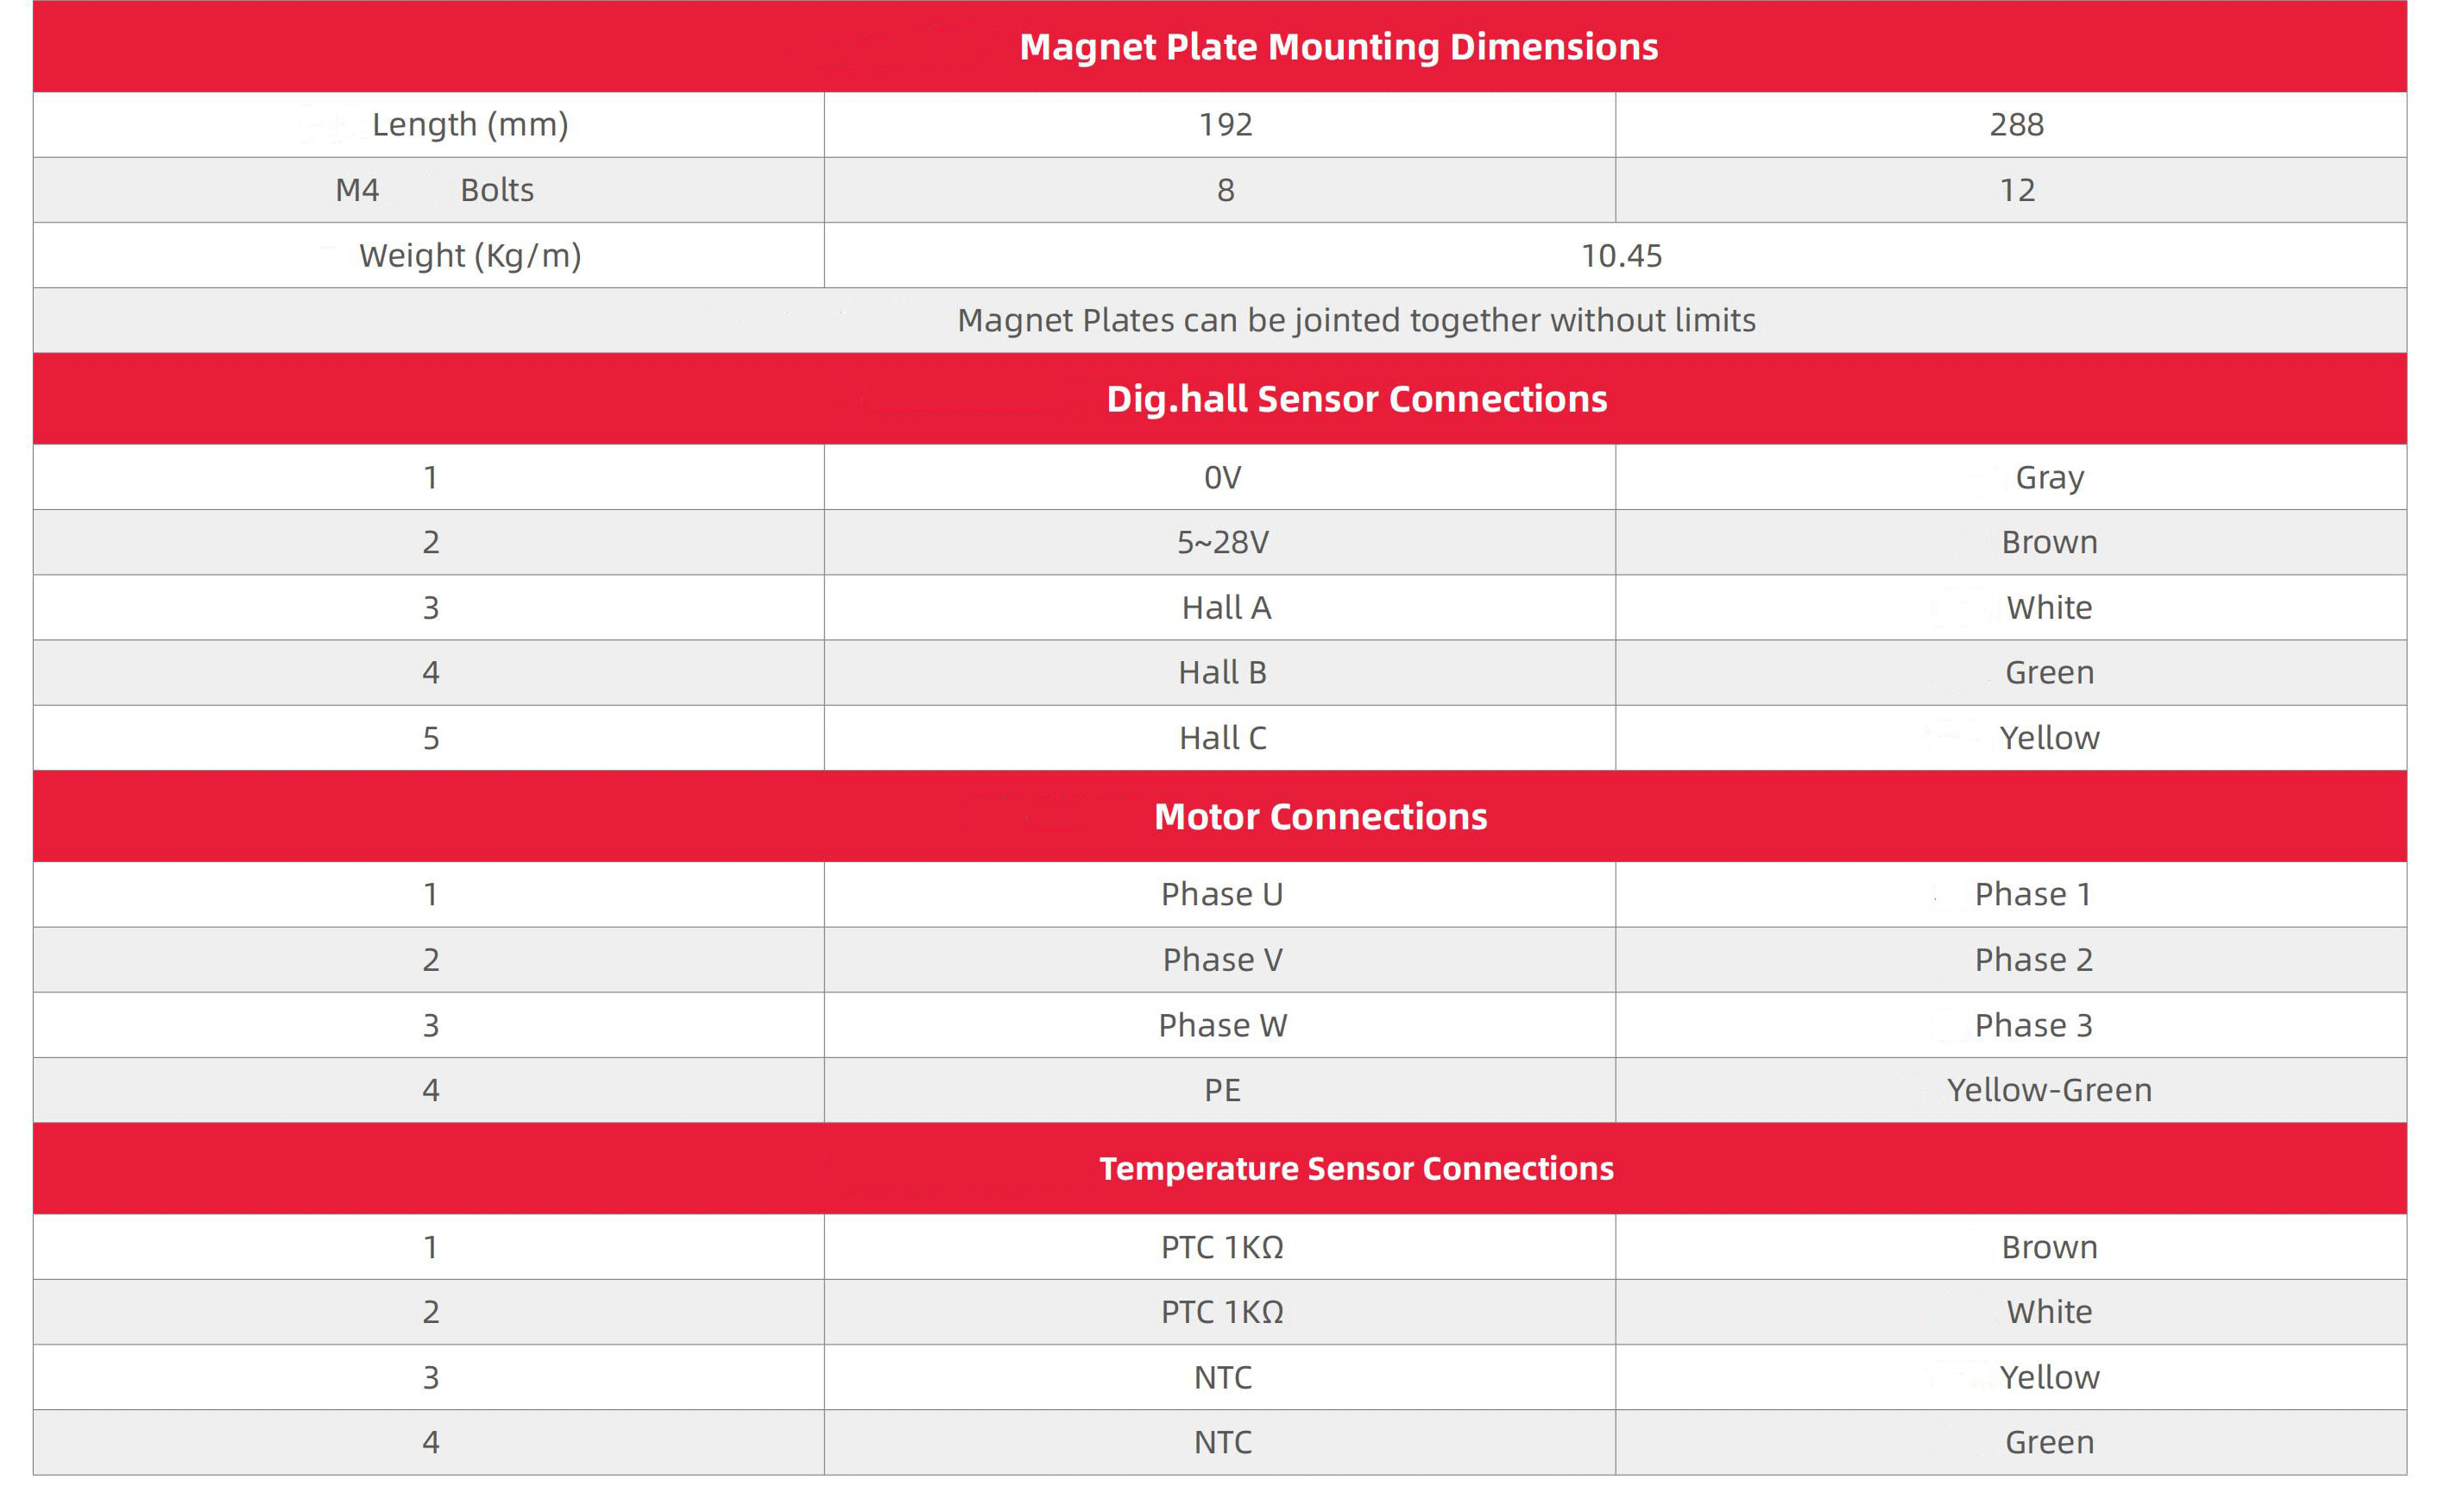The image size is (2445, 1512).
Task: Click the 10.45 weight value
Action: pyautogui.click(x=1620, y=256)
